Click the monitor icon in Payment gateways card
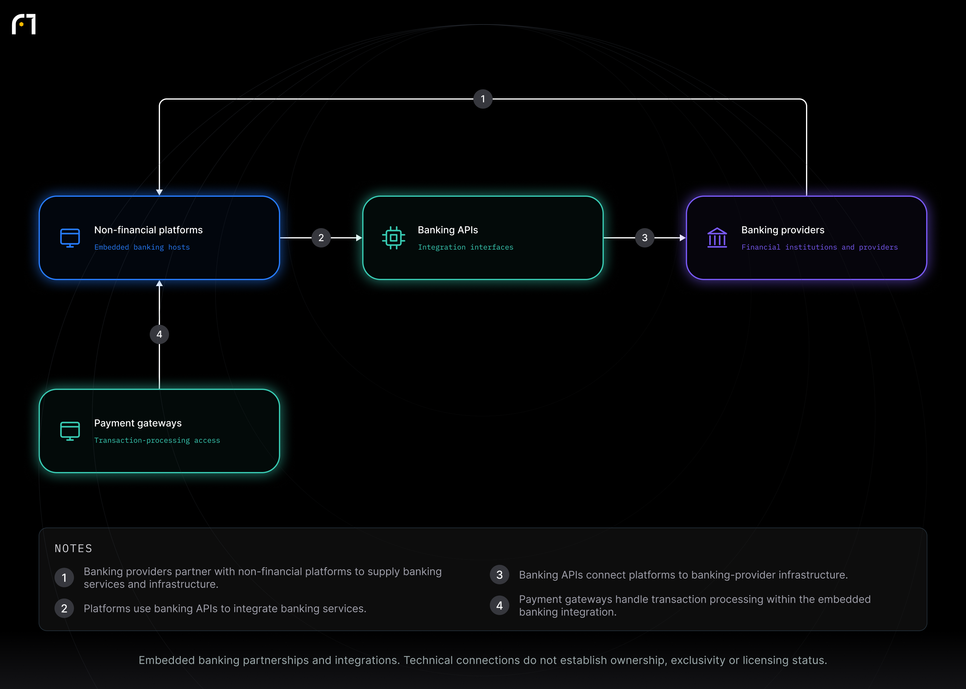The width and height of the screenshot is (966, 689). [70, 431]
